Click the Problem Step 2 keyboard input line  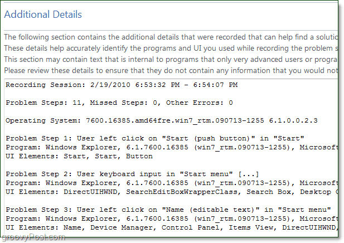[x=132, y=174]
